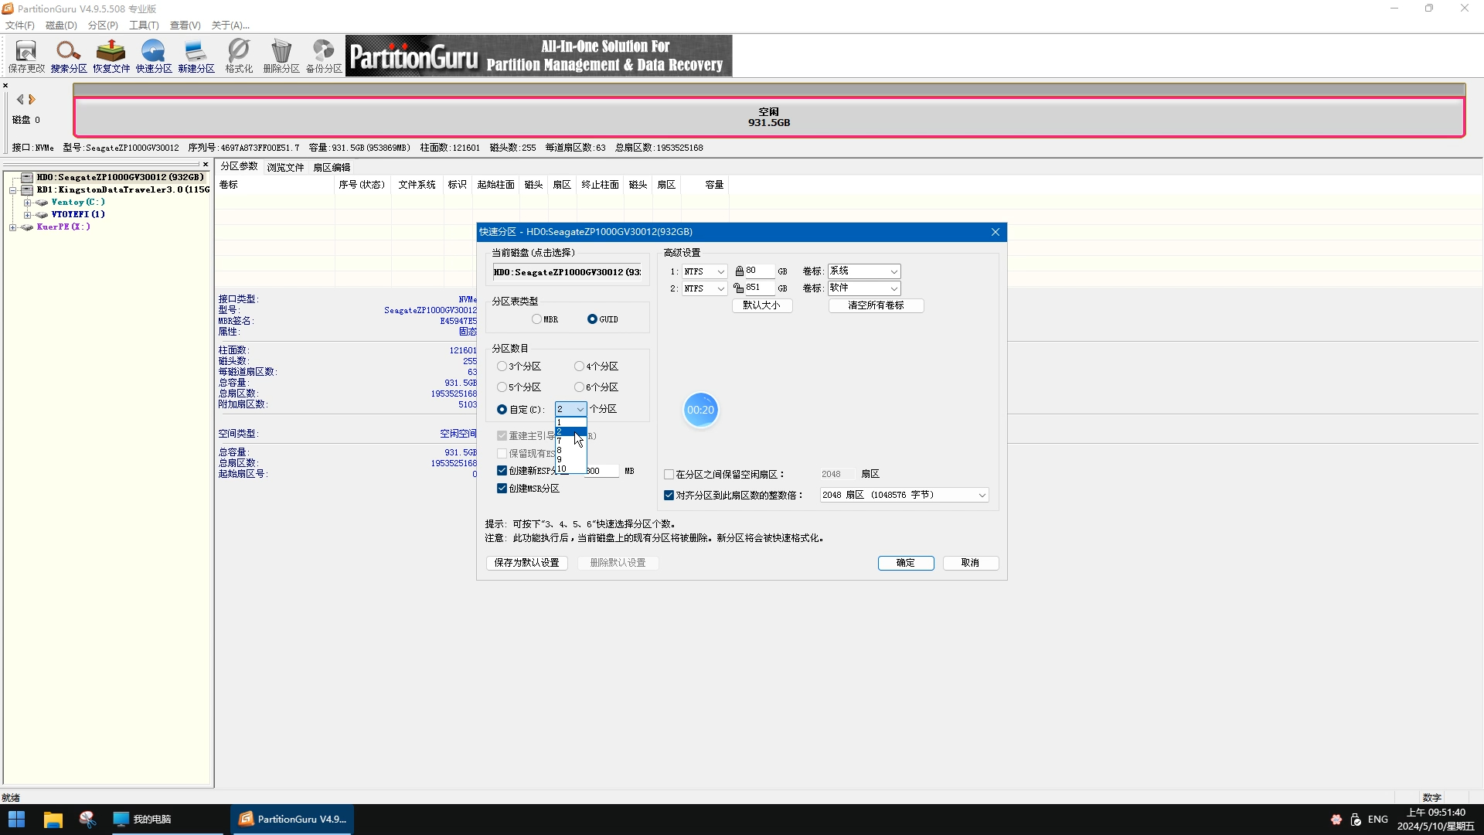Viewport: 1484px width, 835px height.
Task: Enable 在分区之间保留空闲扇区 checkbox
Action: [669, 475]
